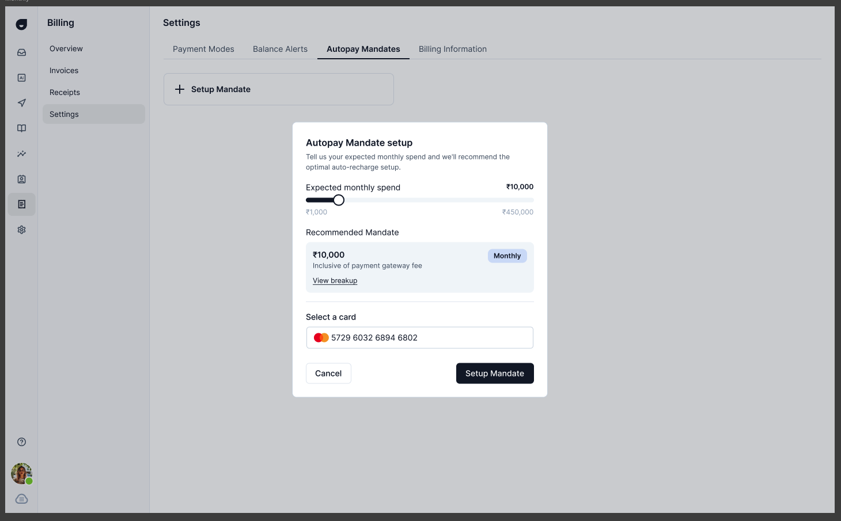Click the Autopay Mandate setup heading
The image size is (841, 521).
(359, 143)
